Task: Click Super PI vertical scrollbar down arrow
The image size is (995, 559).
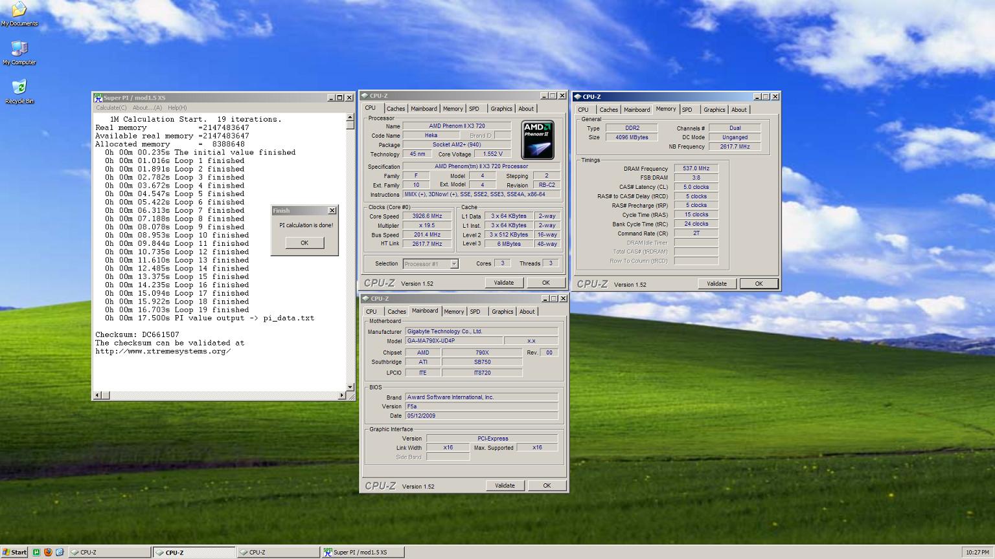Action: pos(350,387)
